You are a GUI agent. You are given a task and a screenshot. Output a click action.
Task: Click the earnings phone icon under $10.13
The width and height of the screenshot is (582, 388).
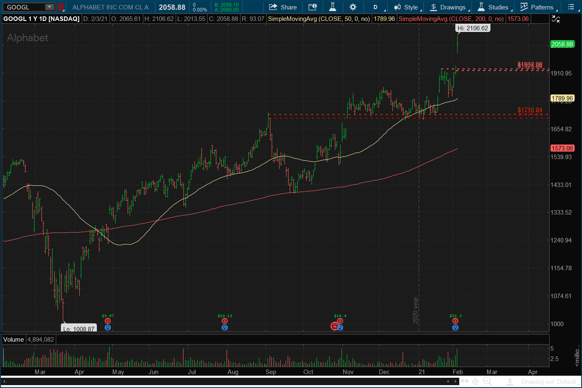[x=225, y=321]
